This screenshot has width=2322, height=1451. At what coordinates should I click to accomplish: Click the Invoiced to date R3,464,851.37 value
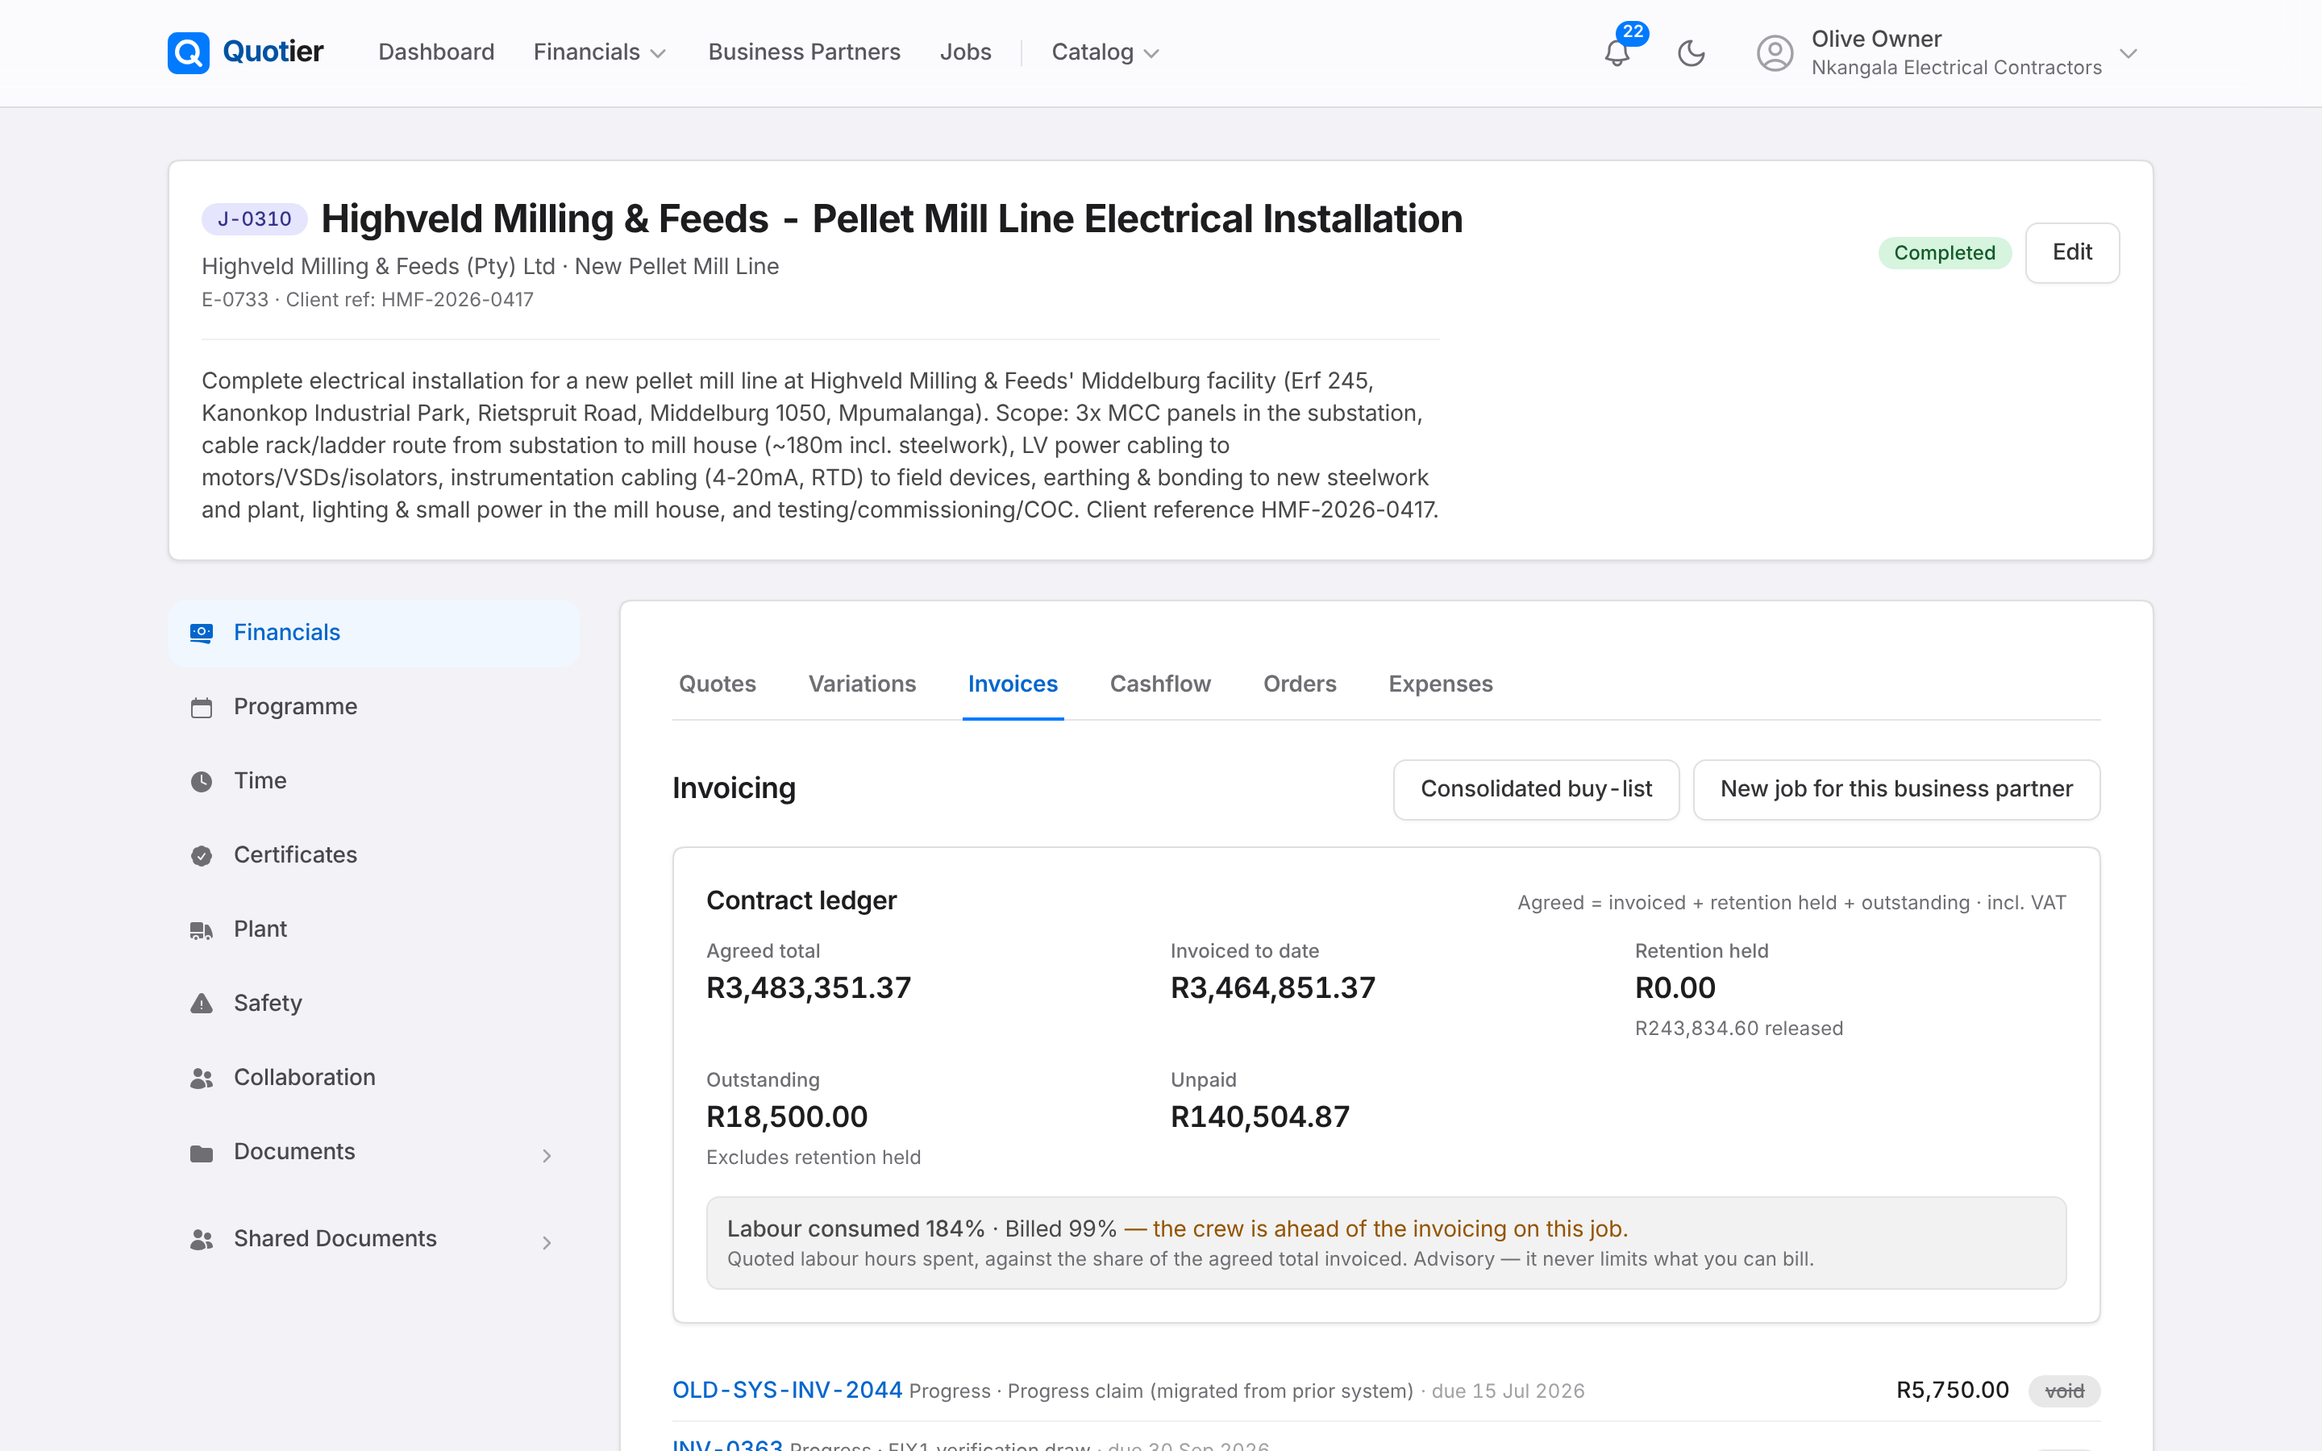tap(1273, 987)
